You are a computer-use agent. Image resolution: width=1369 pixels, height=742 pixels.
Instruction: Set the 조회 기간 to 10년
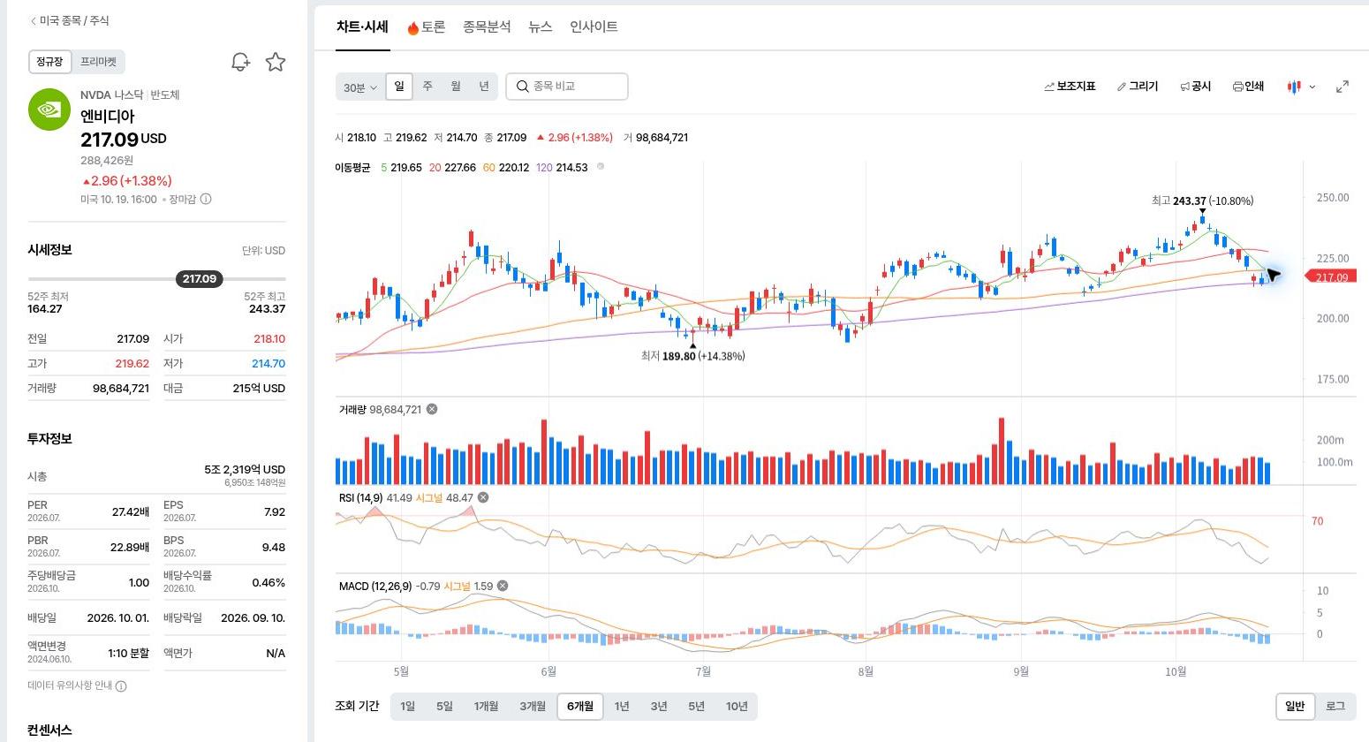737,706
